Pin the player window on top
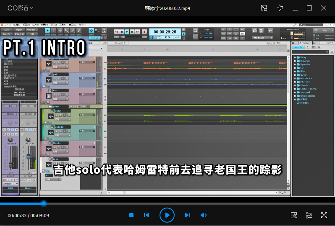Viewport: 335px width, 226px height. click(x=280, y=8)
